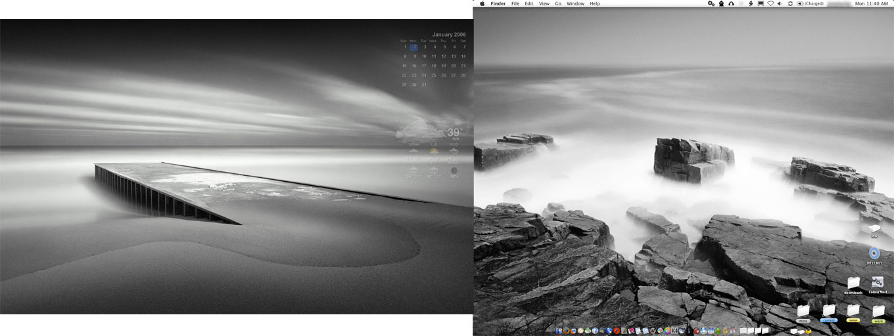Click the sync arrows menu bar icon
The width and height of the screenshot is (894, 336).
[x=789, y=4]
